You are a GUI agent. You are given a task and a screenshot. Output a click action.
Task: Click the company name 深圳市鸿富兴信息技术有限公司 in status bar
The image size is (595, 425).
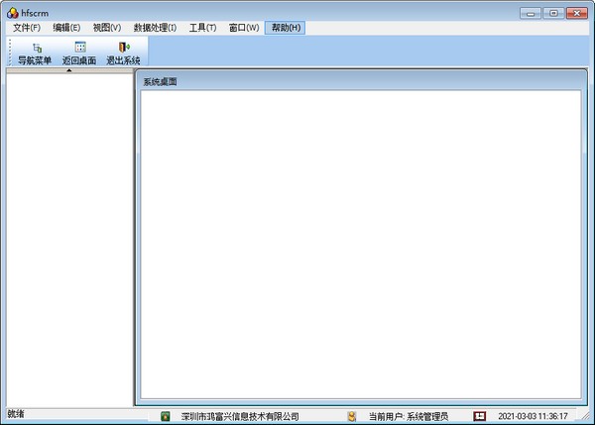point(240,417)
